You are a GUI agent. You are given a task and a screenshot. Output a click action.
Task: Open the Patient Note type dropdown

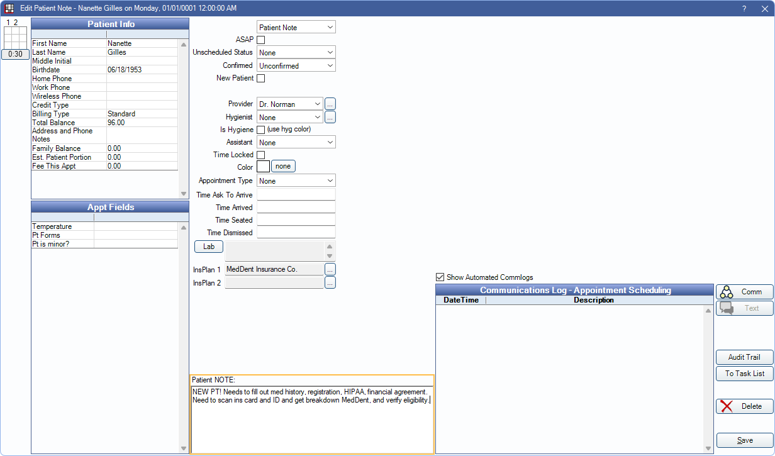coord(296,28)
